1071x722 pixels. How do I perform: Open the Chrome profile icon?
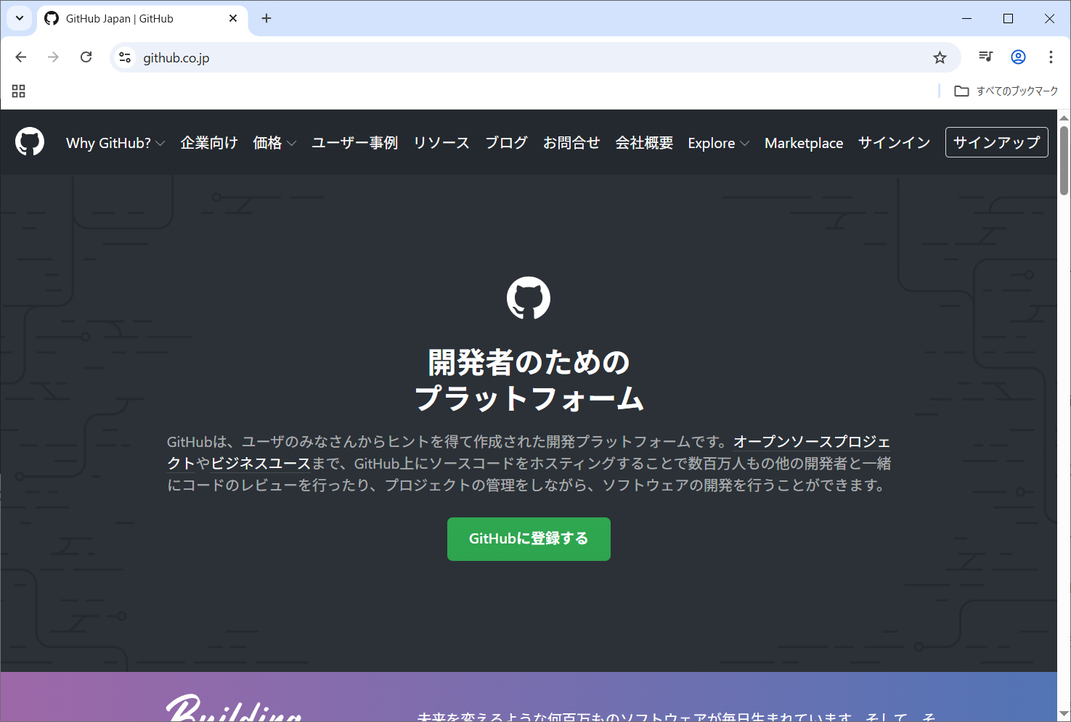coord(1018,57)
